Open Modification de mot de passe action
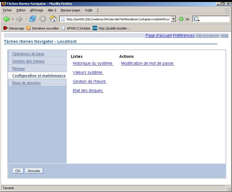The image size is (232, 192). tap(148, 63)
